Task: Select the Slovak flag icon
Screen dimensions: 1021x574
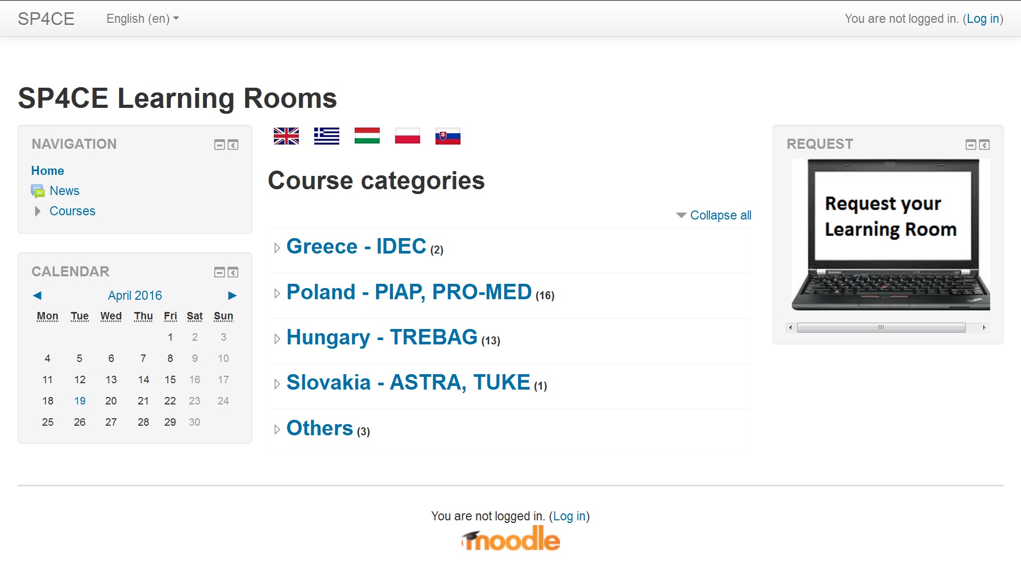Action: [x=448, y=136]
